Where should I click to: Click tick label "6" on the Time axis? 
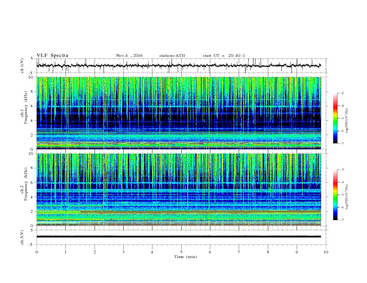point(210,252)
